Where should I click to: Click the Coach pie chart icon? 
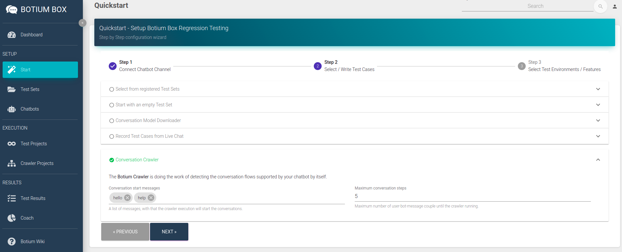click(12, 218)
